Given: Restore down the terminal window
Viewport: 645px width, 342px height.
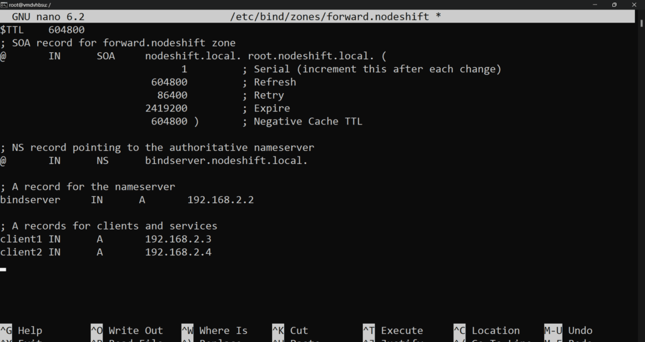Looking at the screenshot, I should click(614, 4).
